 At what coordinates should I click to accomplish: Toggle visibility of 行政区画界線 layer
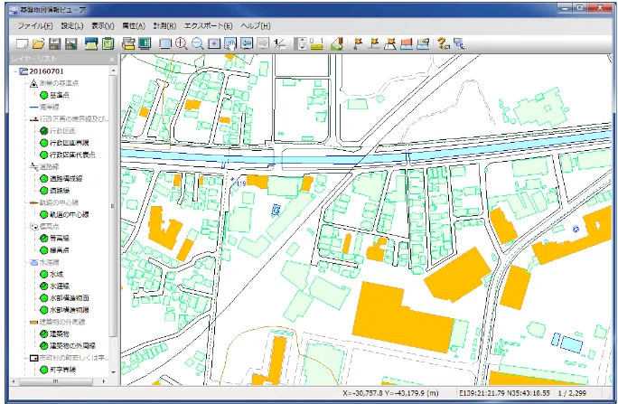coord(44,143)
